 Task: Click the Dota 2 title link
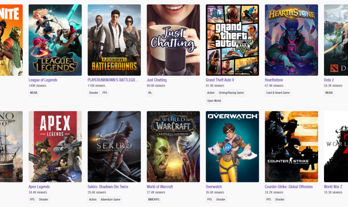(x=329, y=80)
